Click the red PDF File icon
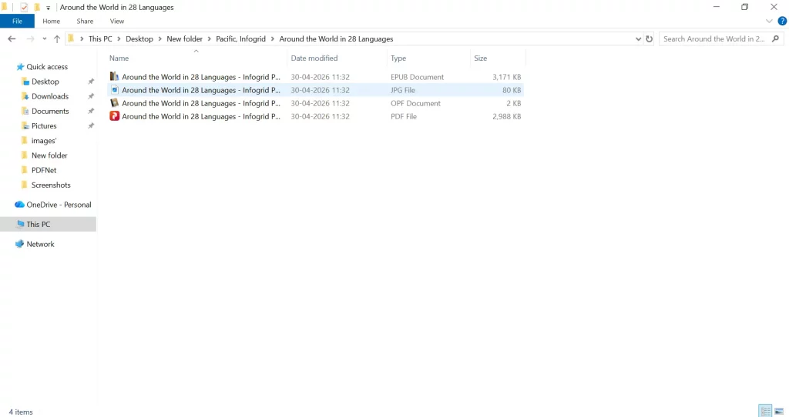The width and height of the screenshot is (789, 417). 115,116
